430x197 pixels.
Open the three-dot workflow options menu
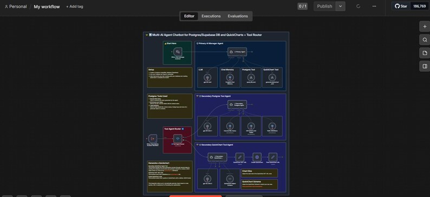coord(374,6)
